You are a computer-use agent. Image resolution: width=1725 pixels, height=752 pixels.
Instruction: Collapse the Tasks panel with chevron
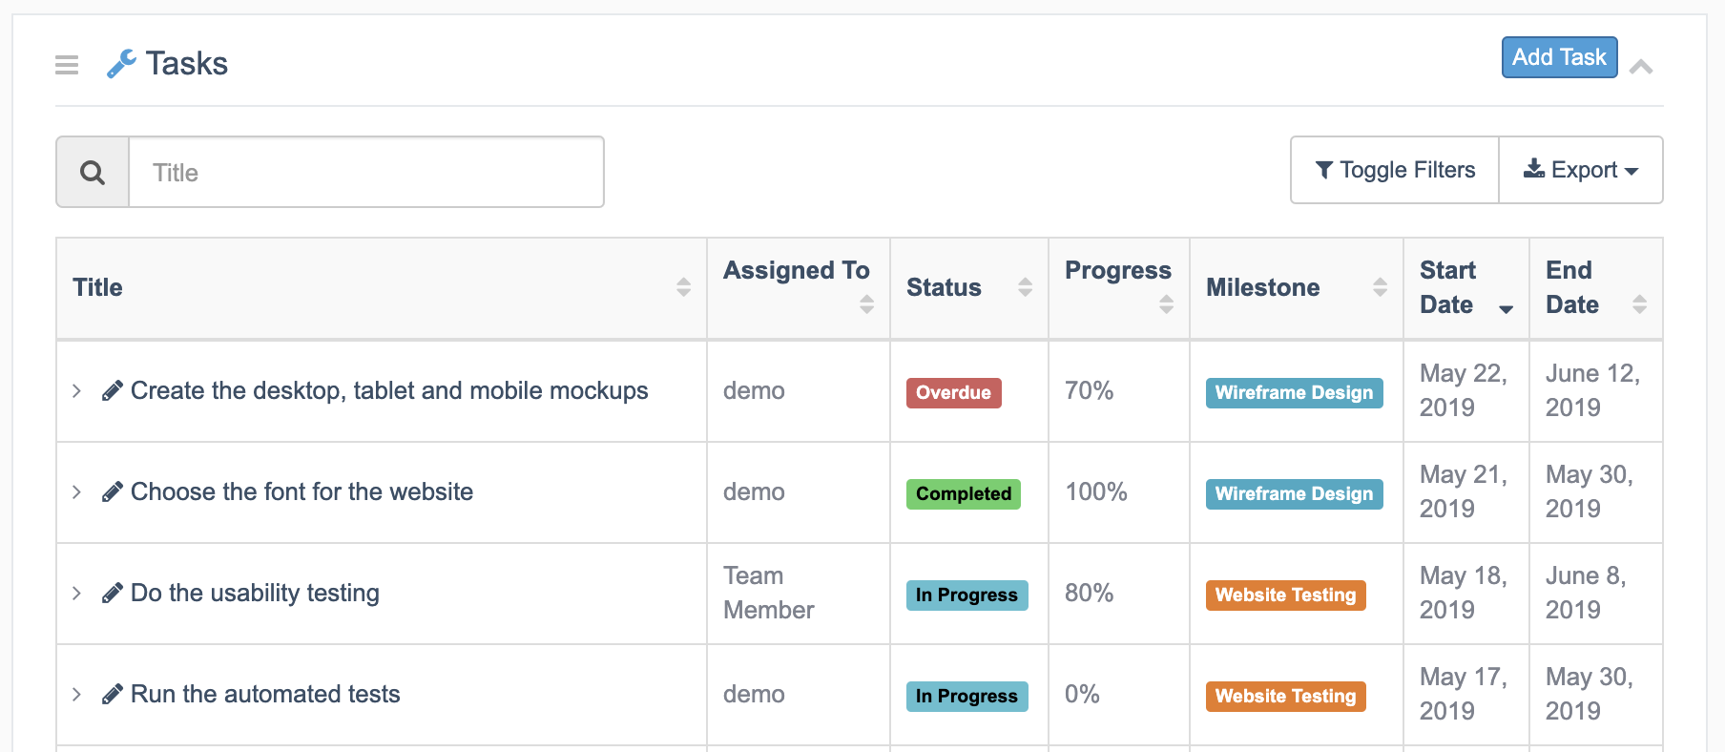tap(1641, 67)
